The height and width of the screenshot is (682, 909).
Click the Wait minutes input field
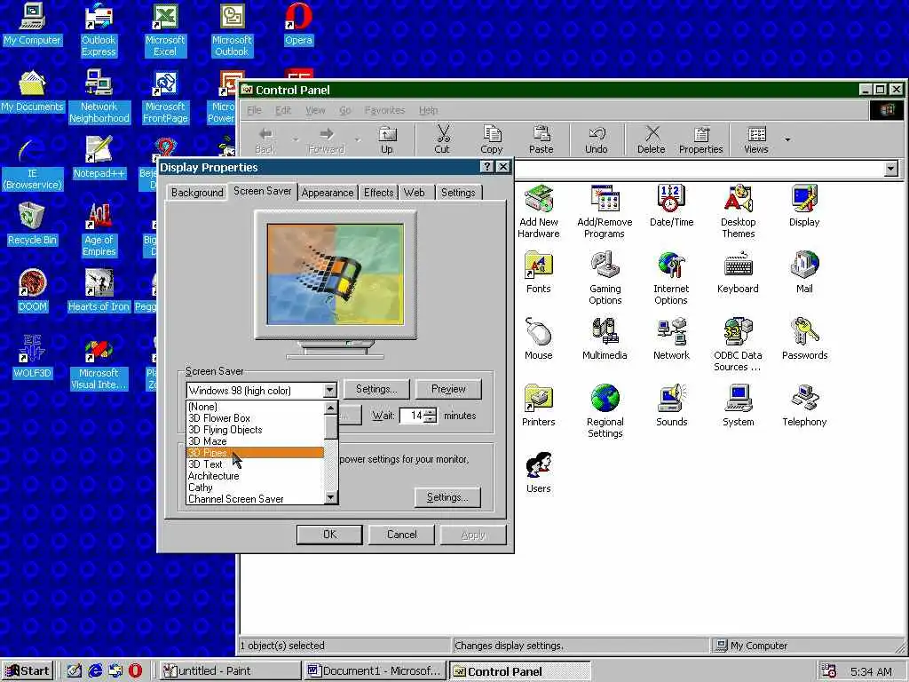click(x=413, y=416)
